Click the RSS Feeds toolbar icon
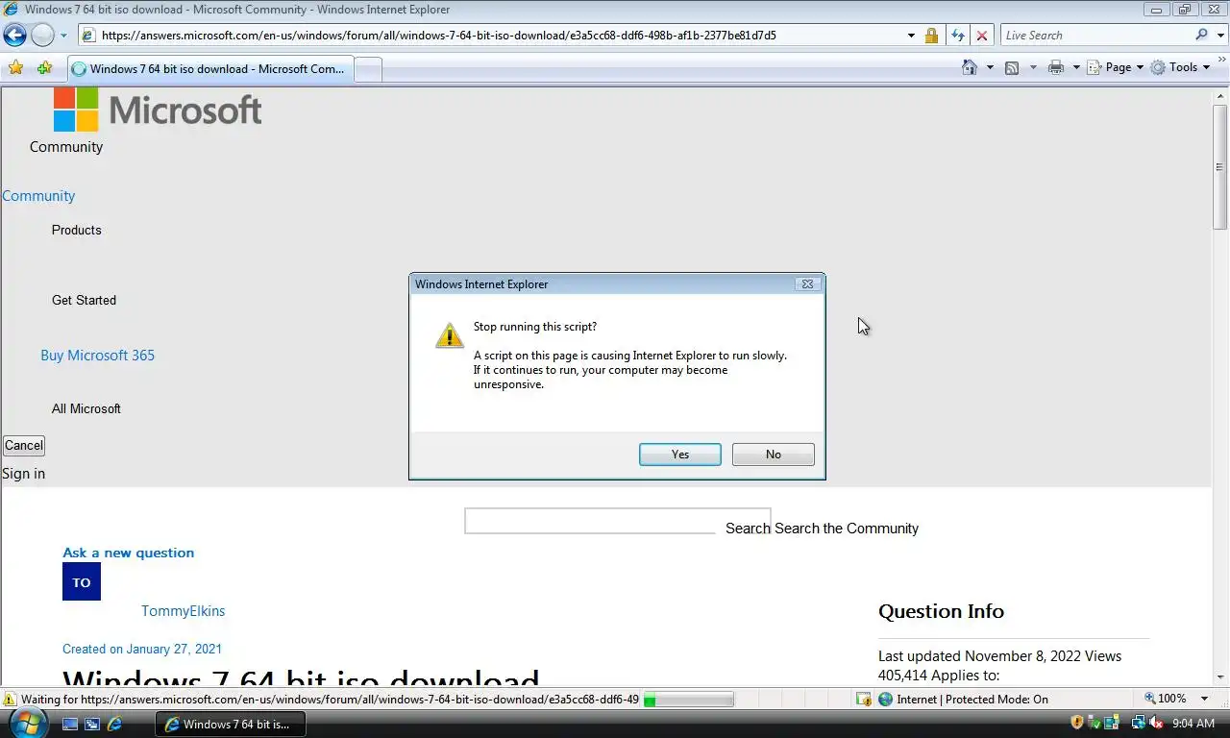The width and height of the screenshot is (1230, 738). 1012,67
